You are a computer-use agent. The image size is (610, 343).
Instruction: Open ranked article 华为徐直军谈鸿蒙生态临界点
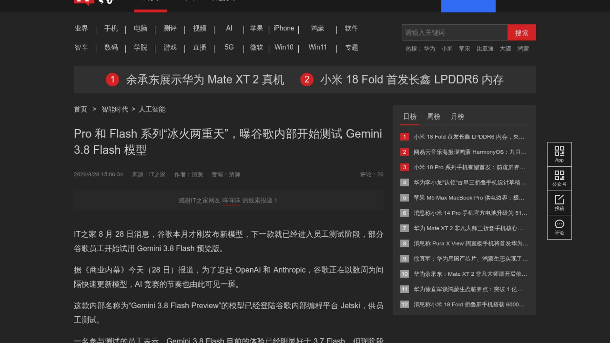click(x=468, y=289)
